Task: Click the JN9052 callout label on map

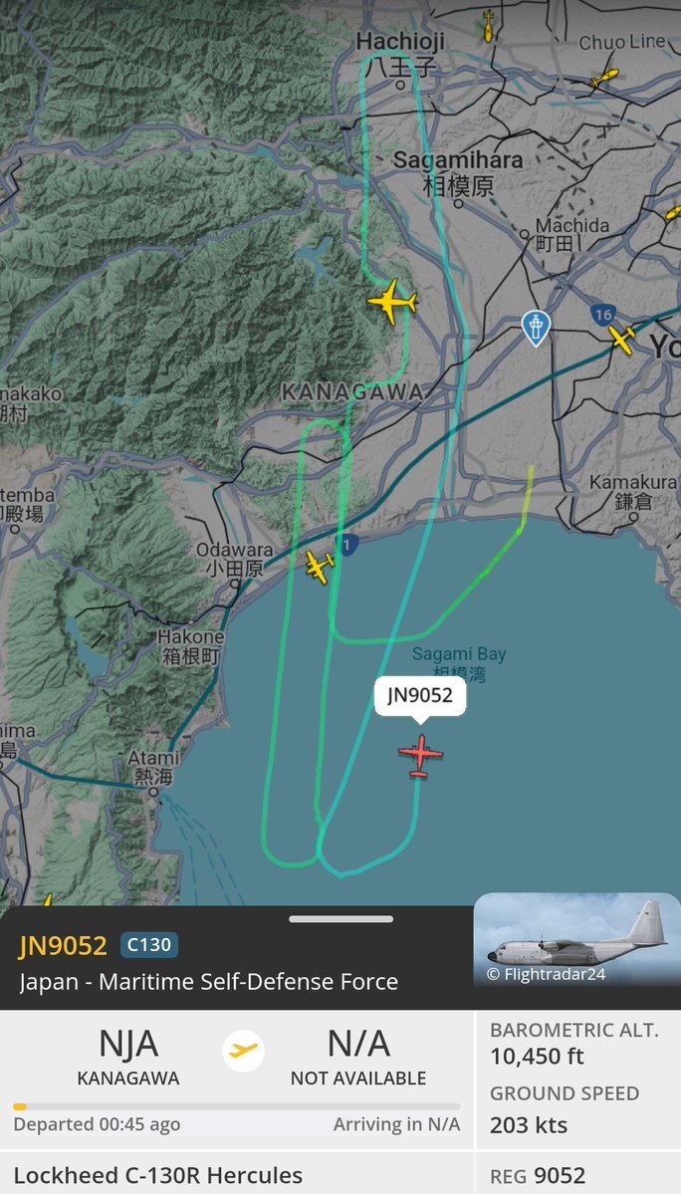Action: [420, 695]
